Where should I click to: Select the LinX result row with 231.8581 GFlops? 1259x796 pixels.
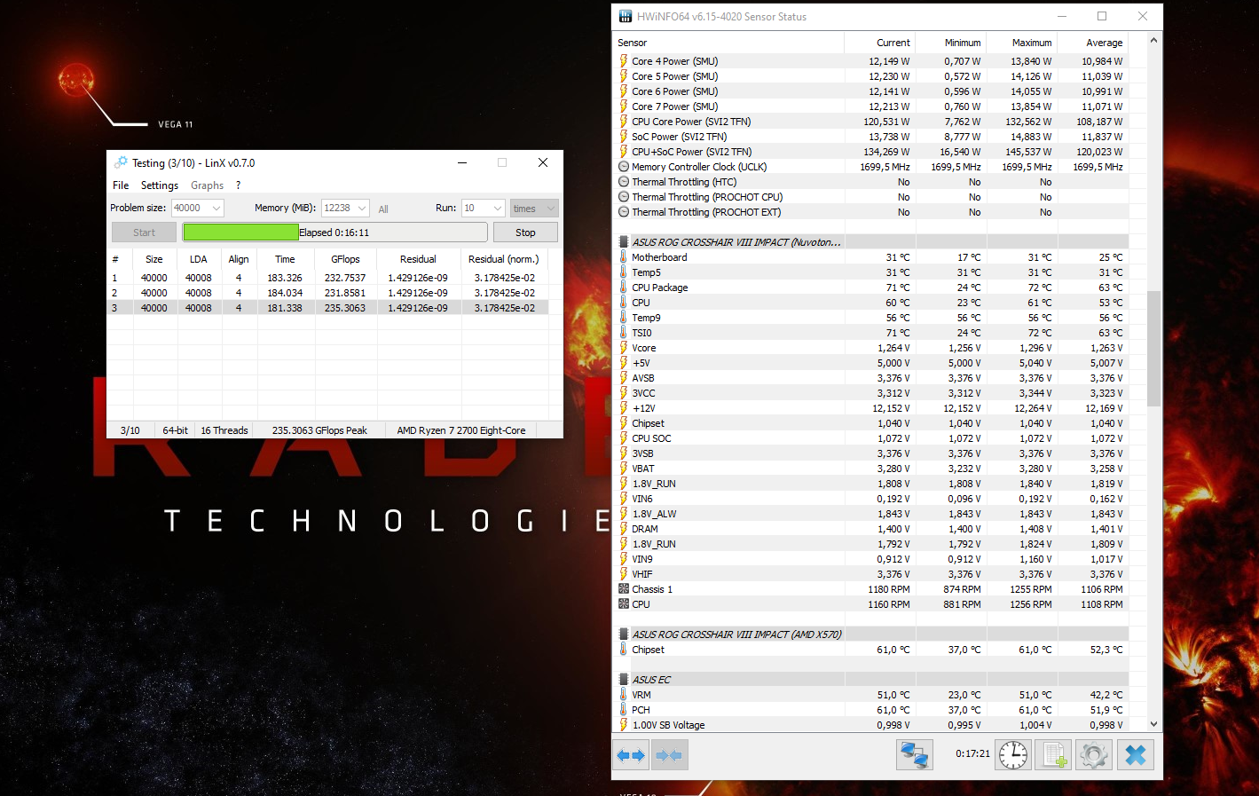click(x=327, y=293)
